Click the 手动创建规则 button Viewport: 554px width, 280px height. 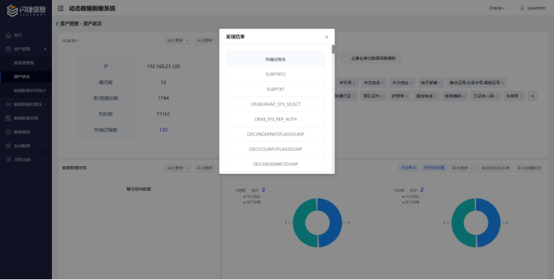529,168
